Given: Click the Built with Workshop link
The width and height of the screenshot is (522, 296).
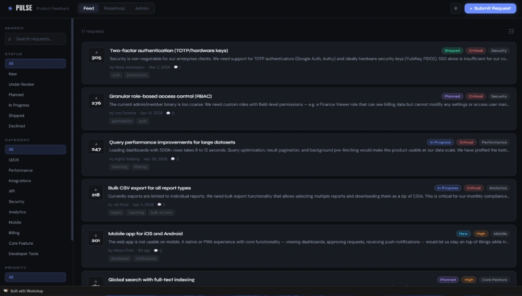Looking at the screenshot, I should 24,291.
